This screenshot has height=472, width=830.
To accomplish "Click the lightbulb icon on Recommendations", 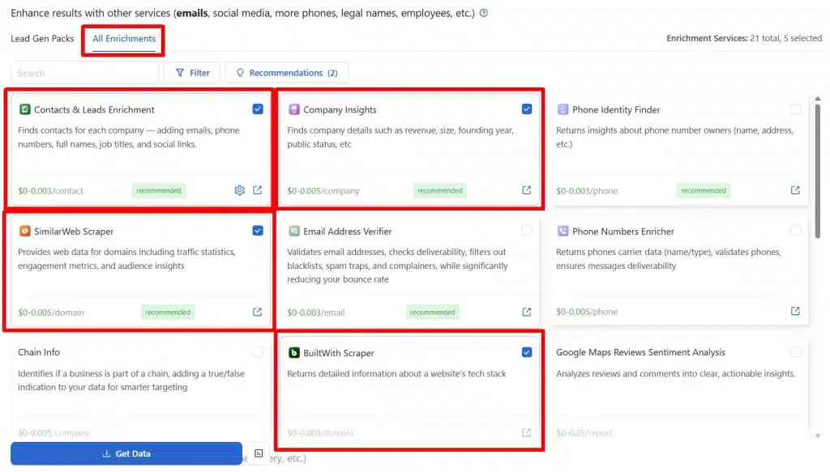I will coord(239,72).
